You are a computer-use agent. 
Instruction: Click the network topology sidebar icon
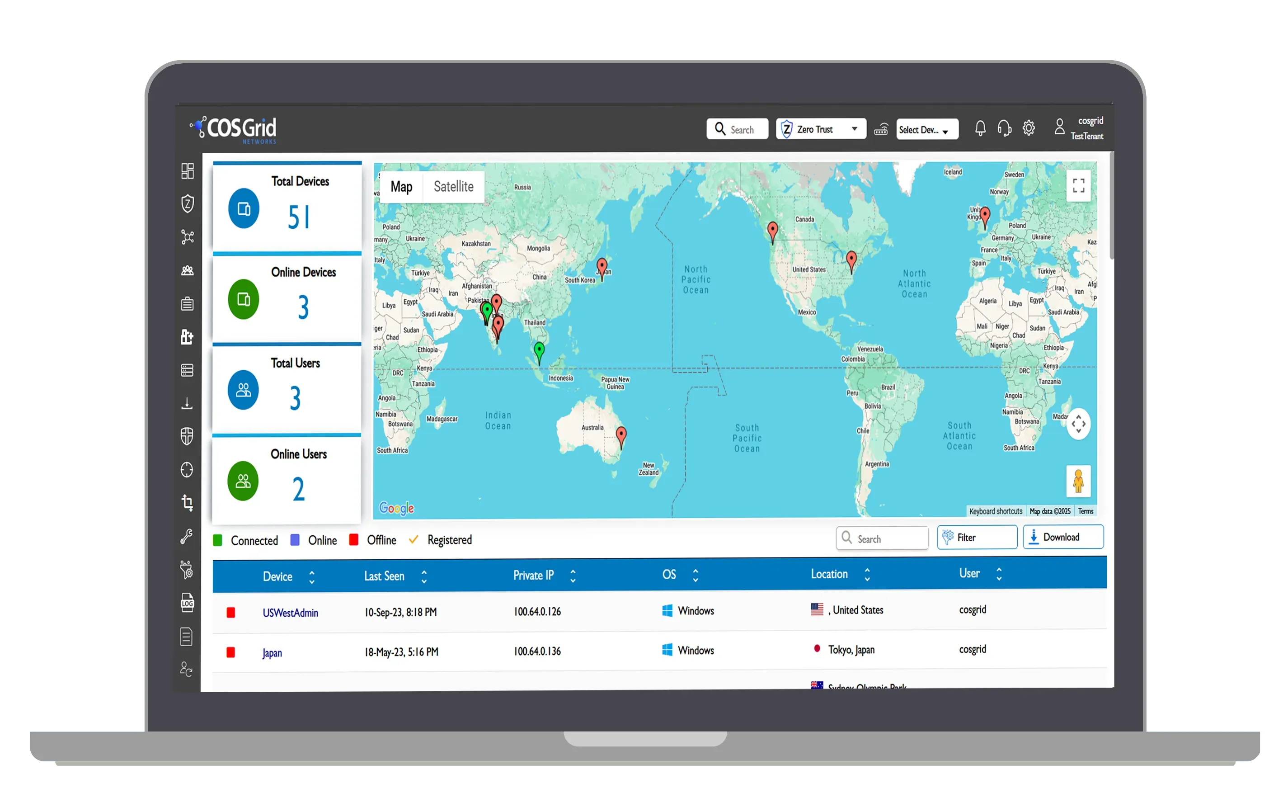click(x=188, y=237)
